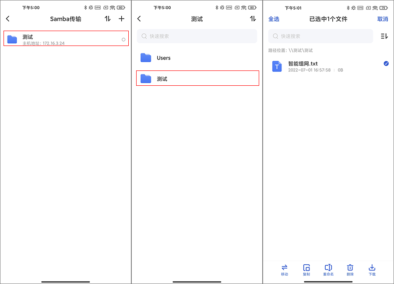Screen dimensions: 394x284
Task: Tap back arrow on Samba传输 screen
Action: (x=8, y=19)
